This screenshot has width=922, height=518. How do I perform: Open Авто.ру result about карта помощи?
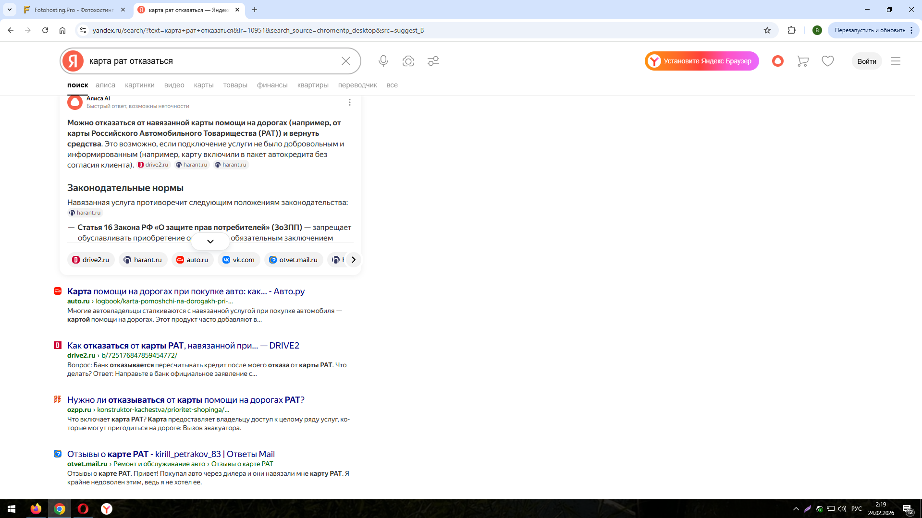(186, 291)
